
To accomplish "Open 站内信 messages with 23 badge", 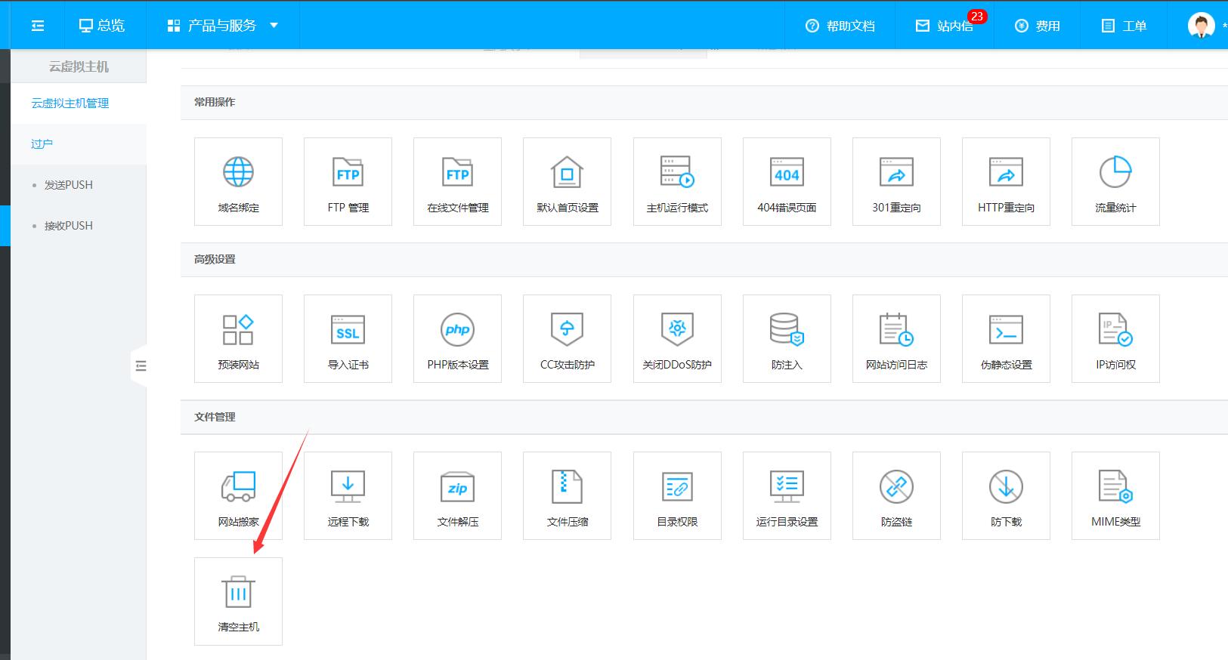I will click(x=945, y=26).
